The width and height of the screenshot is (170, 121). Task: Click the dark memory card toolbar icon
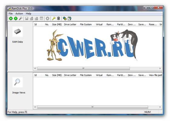[x=59, y=18]
